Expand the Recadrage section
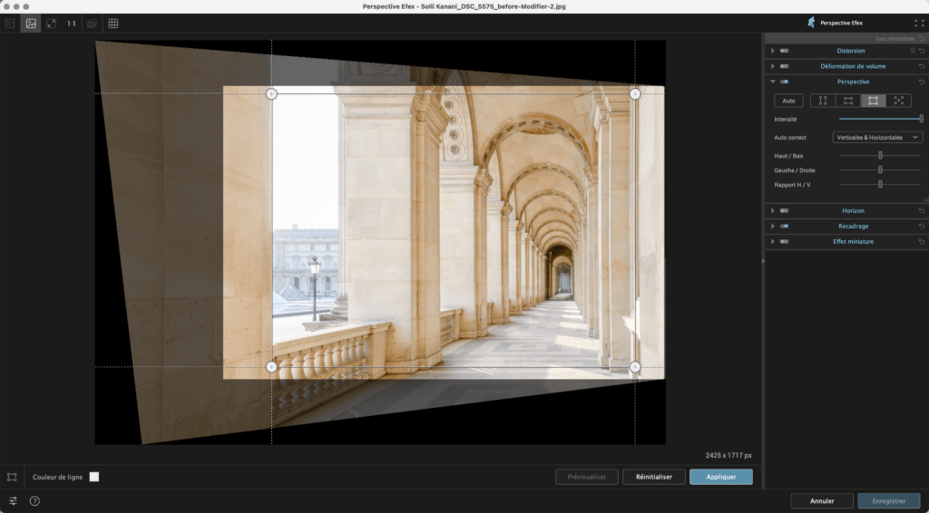The width and height of the screenshot is (929, 513). 773,226
